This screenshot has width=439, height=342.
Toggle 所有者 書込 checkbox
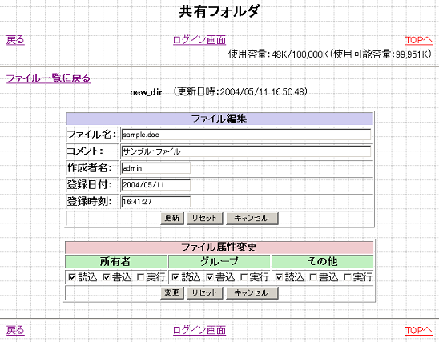pyautogui.click(x=106, y=277)
